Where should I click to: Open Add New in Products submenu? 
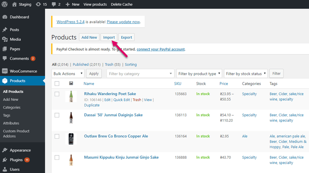point(10,99)
